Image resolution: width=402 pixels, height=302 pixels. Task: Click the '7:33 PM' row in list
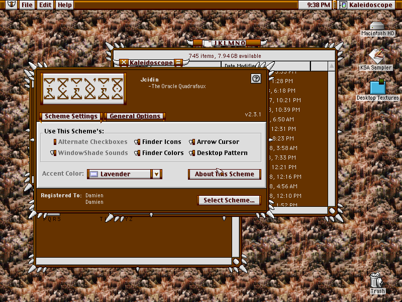click(283, 158)
